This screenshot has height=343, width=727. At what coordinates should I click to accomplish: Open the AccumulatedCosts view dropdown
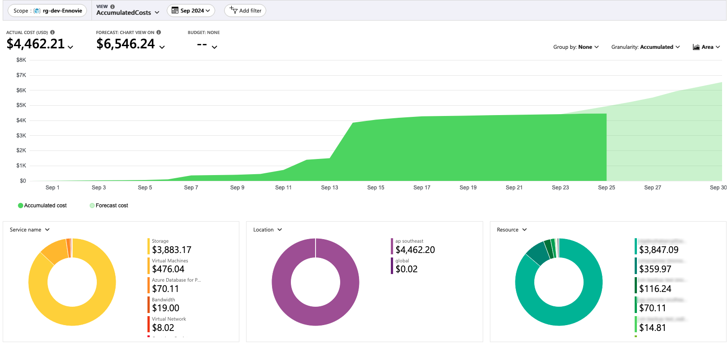(x=128, y=13)
